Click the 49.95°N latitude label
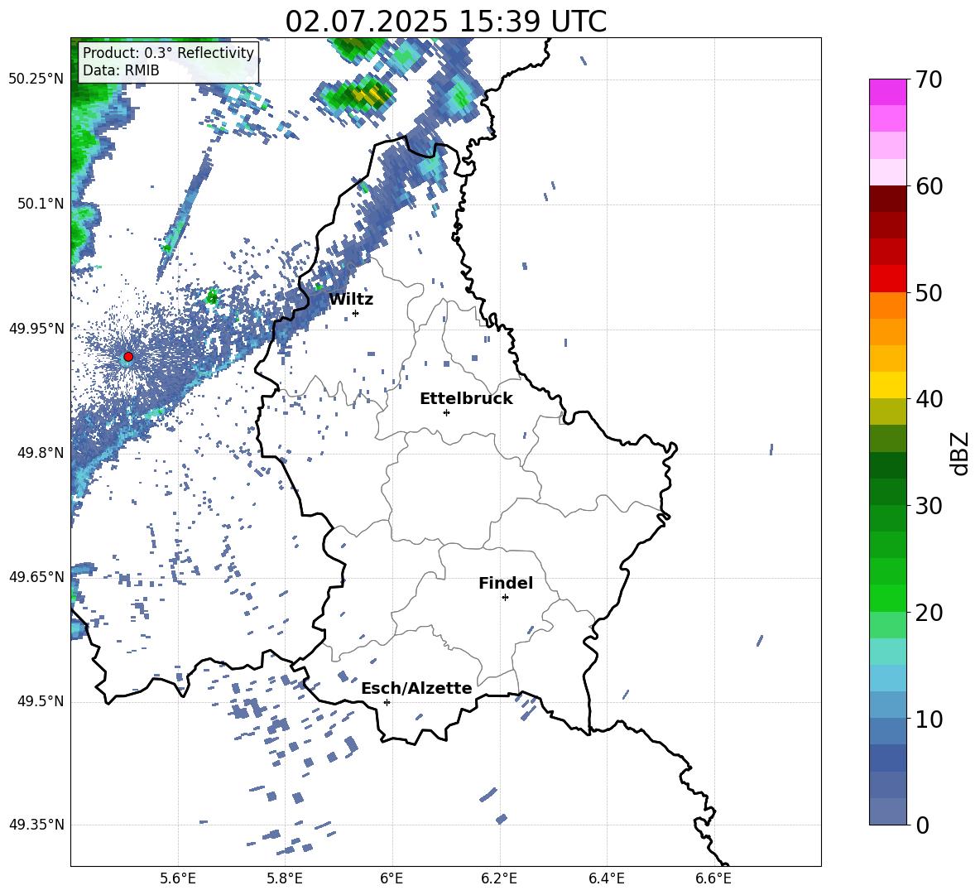The height and width of the screenshot is (895, 980). [36, 328]
